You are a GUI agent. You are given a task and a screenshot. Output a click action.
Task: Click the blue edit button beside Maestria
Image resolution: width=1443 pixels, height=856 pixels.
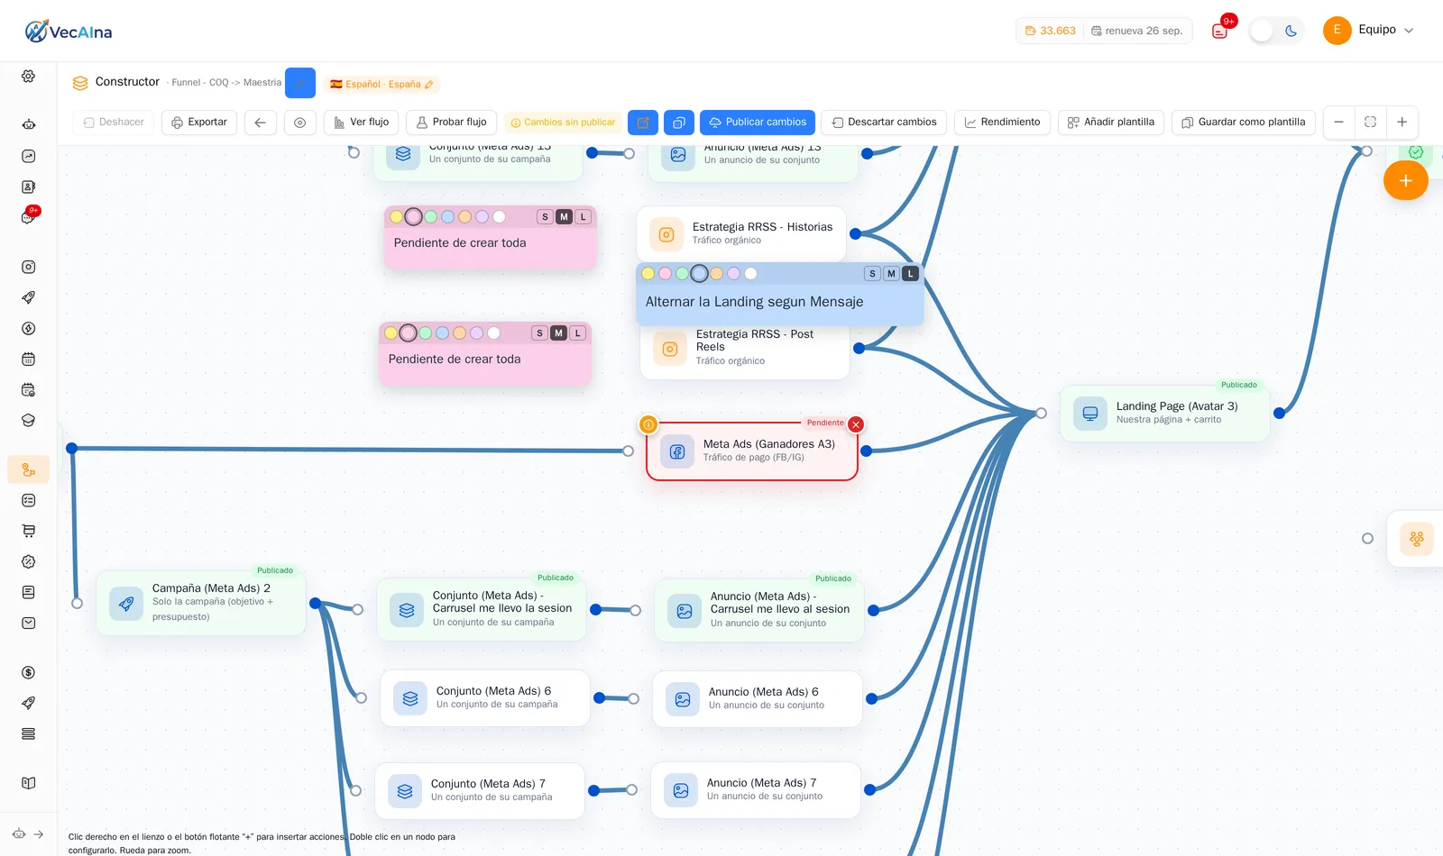[300, 83]
